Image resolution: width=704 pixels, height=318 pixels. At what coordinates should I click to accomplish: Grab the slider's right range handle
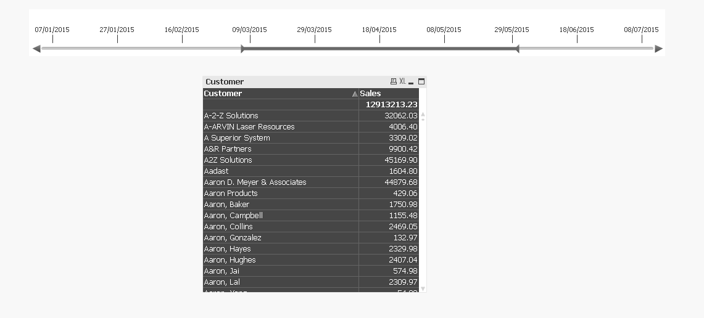pyautogui.click(x=517, y=49)
